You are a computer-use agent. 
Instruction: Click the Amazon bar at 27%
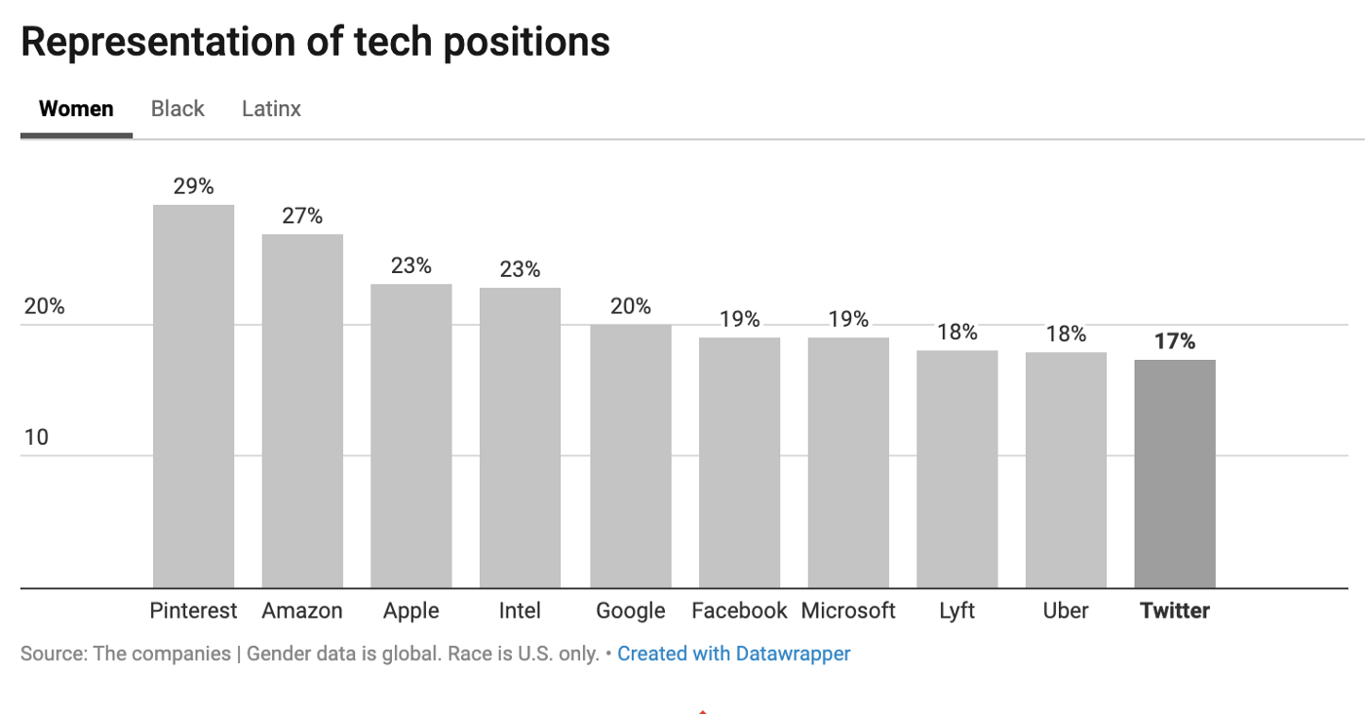pos(302,410)
